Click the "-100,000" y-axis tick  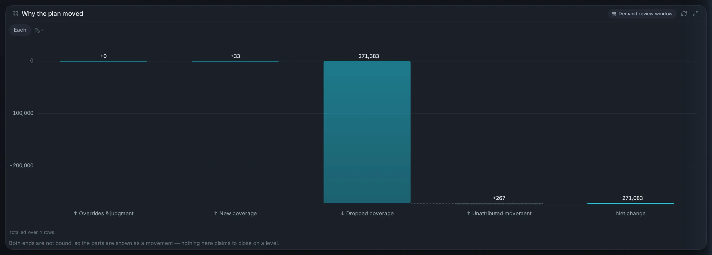coord(22,113)
